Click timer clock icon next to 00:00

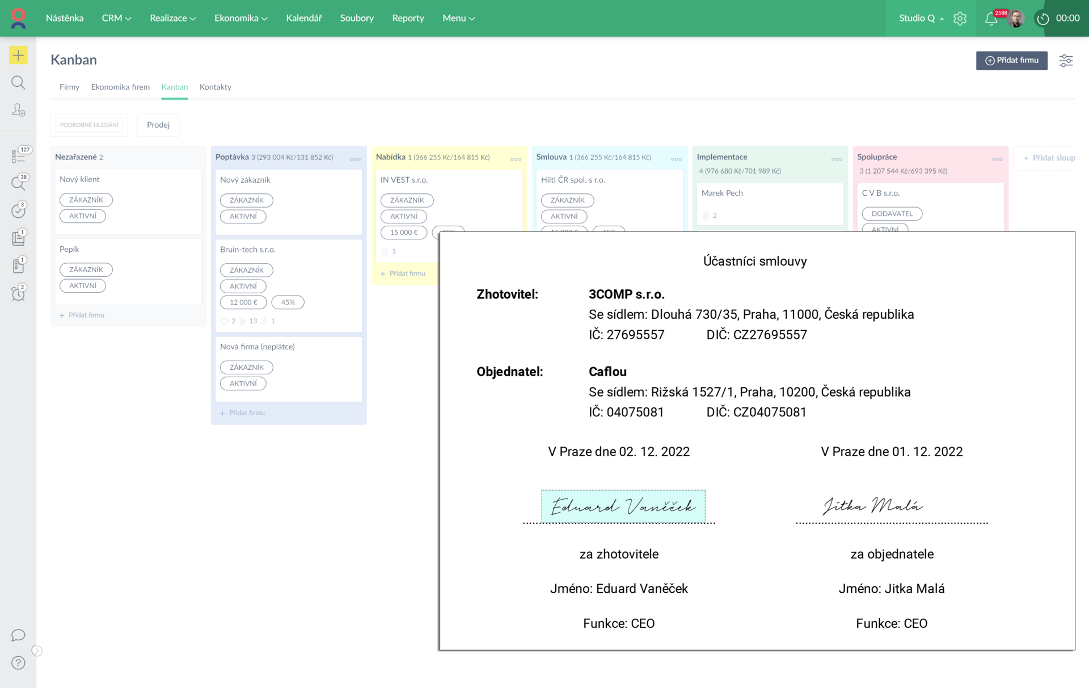pos(1042,19)
